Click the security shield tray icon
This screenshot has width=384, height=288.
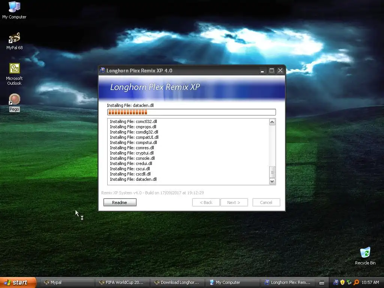click(x=342, y=282)
